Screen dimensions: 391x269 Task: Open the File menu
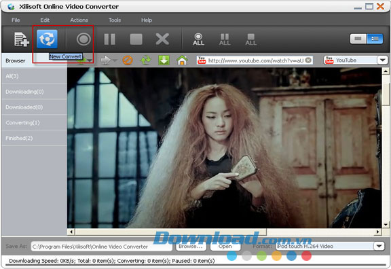pos(16,20)
